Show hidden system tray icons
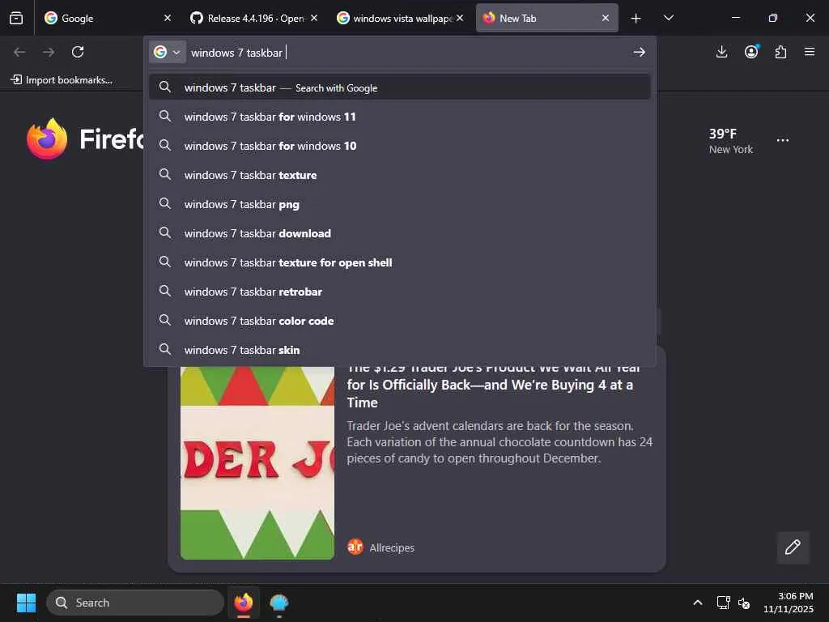The image size is (829, 622). click(x=698, y=603)
